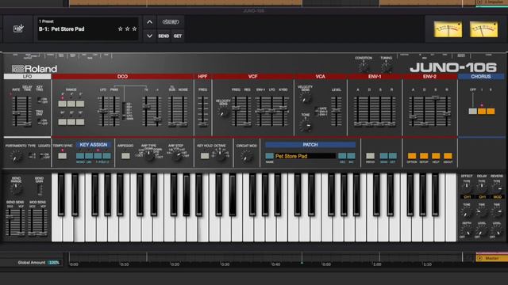Toggle the LFO TRIG ENV switch

point(40,121)
